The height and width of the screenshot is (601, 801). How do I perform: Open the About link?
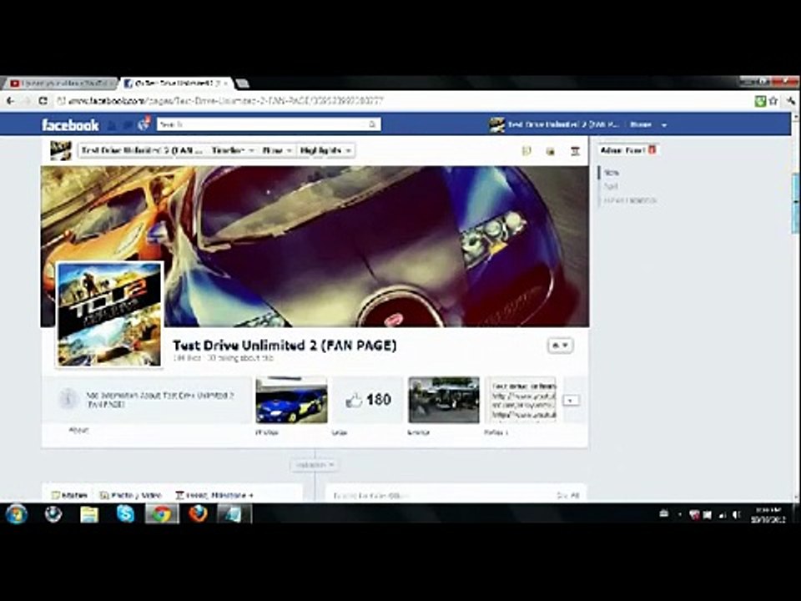[x=78, y=431]
